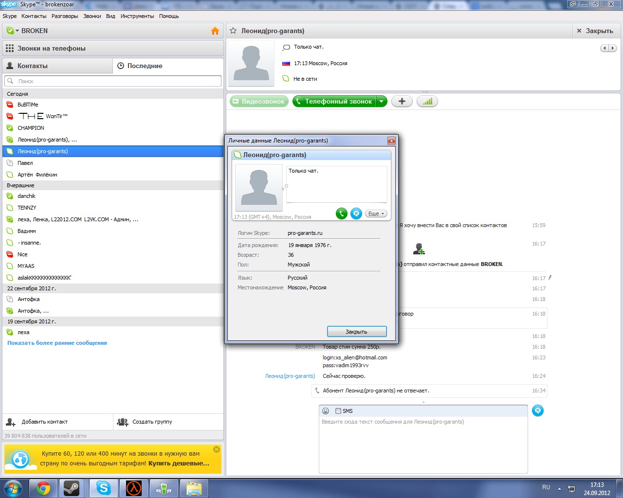Image resolution: width=623 pixels, height=498 pixels.
Task: Close the yellow ad banner with X
Action: pos(217,449)
